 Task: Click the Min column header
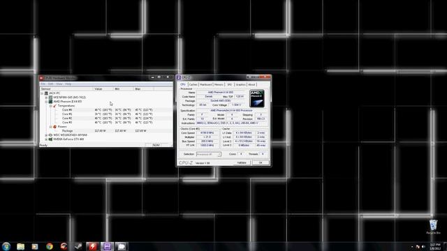coord(124,89)
